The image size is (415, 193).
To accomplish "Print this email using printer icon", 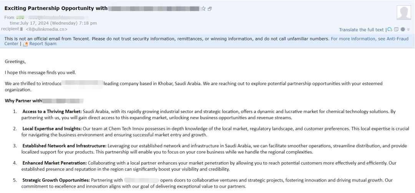I will [x=403, y=30].
